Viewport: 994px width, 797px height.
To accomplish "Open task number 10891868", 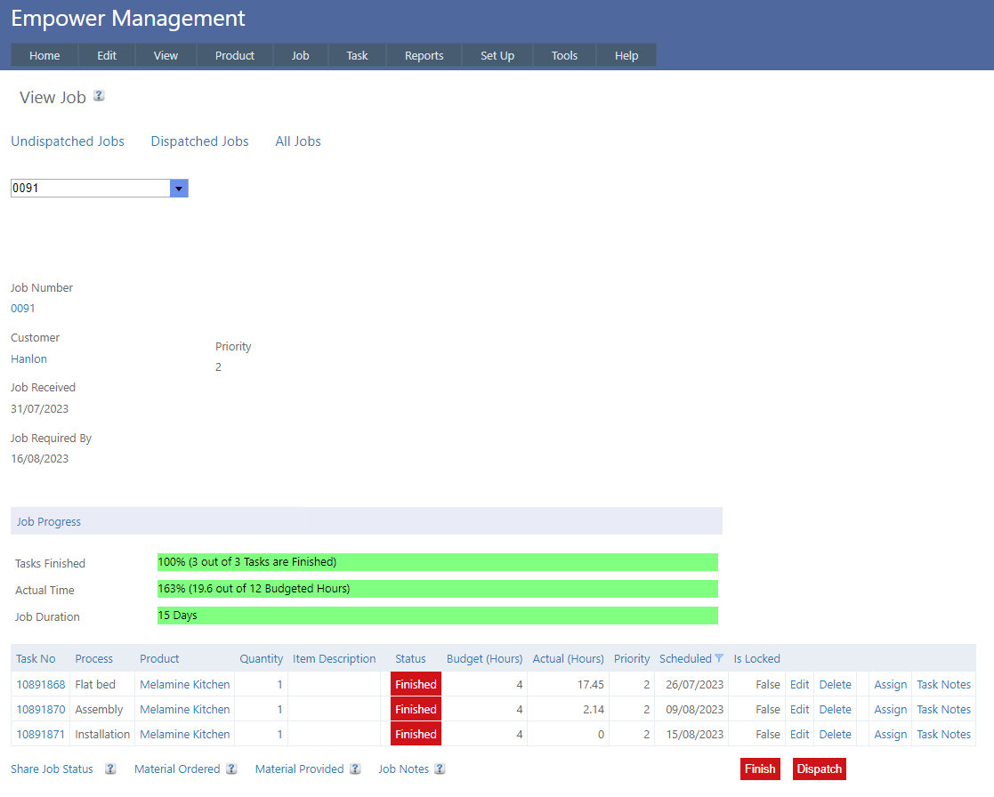I will [41, 685].
